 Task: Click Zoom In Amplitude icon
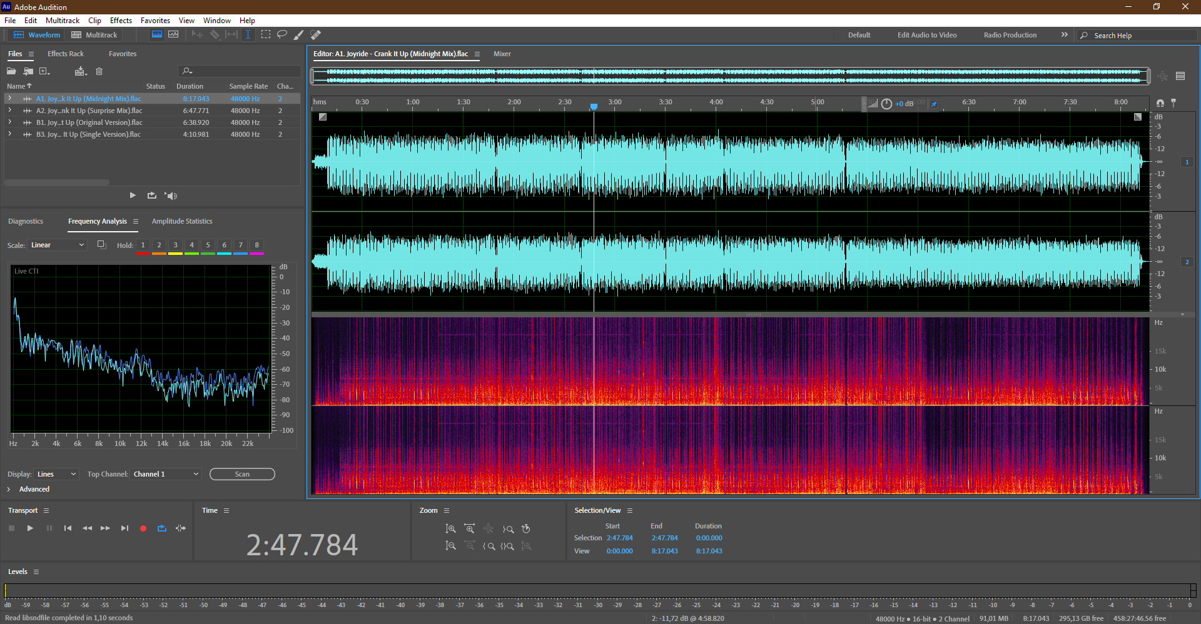point(450,529)
